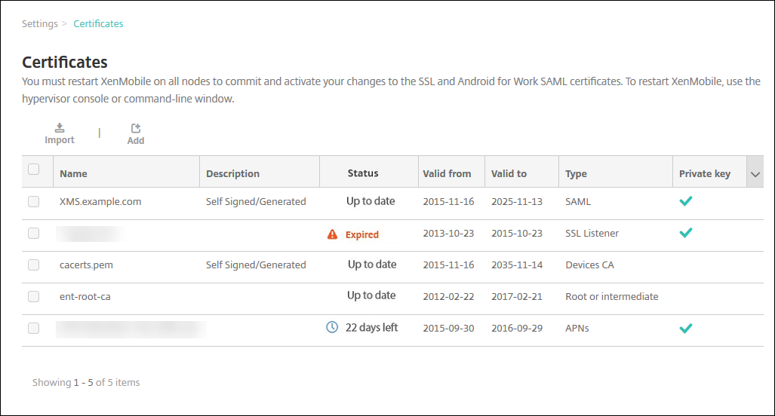Toggle the select-all checkbox in table header
This screenshot has width=775, height=416.
(34, 170)
